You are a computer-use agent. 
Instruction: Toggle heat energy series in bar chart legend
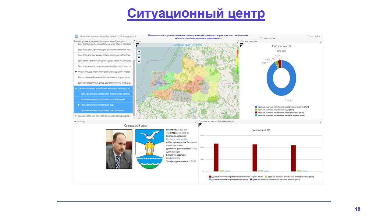[275, 180]
